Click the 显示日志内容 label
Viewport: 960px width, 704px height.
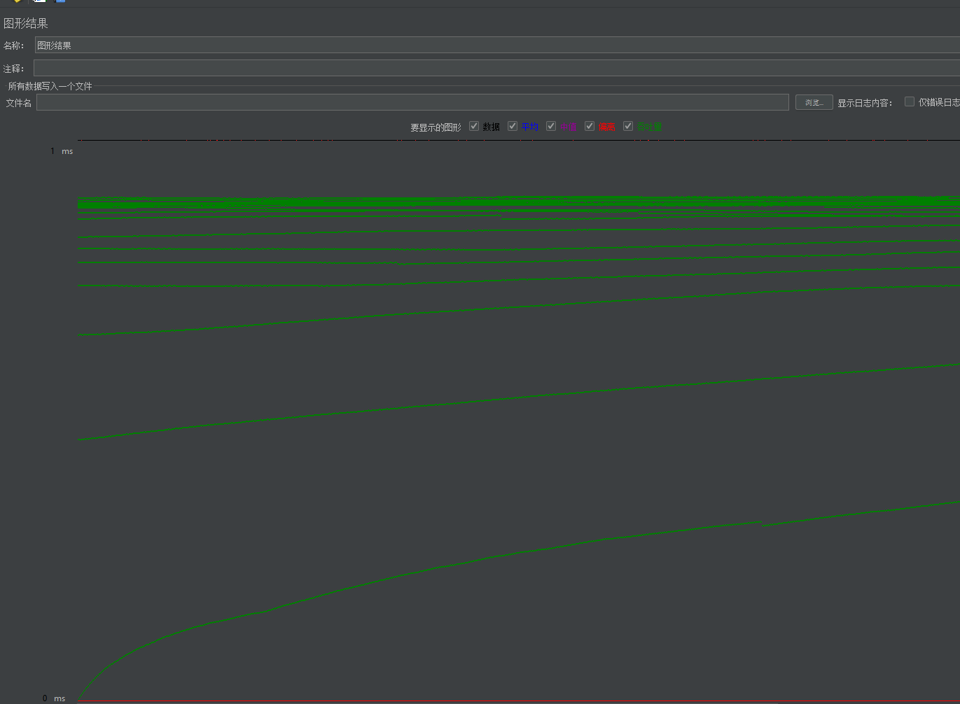click(x=865, y=103)
